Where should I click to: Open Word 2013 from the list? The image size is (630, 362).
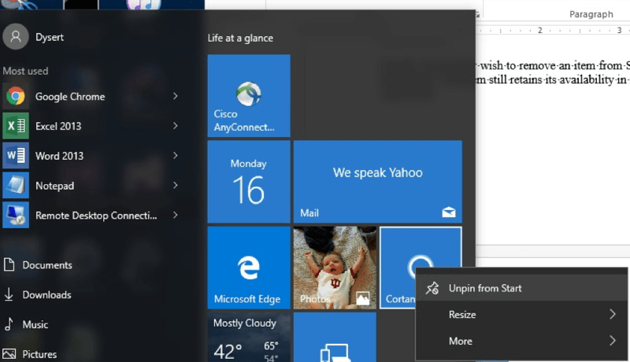click(x=92, y=156)
